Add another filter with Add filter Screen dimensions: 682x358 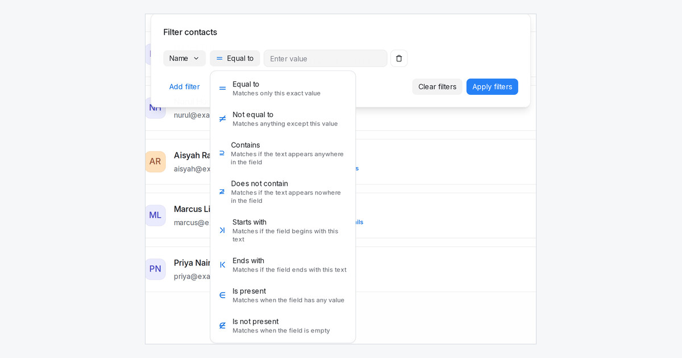coord(185,86)
